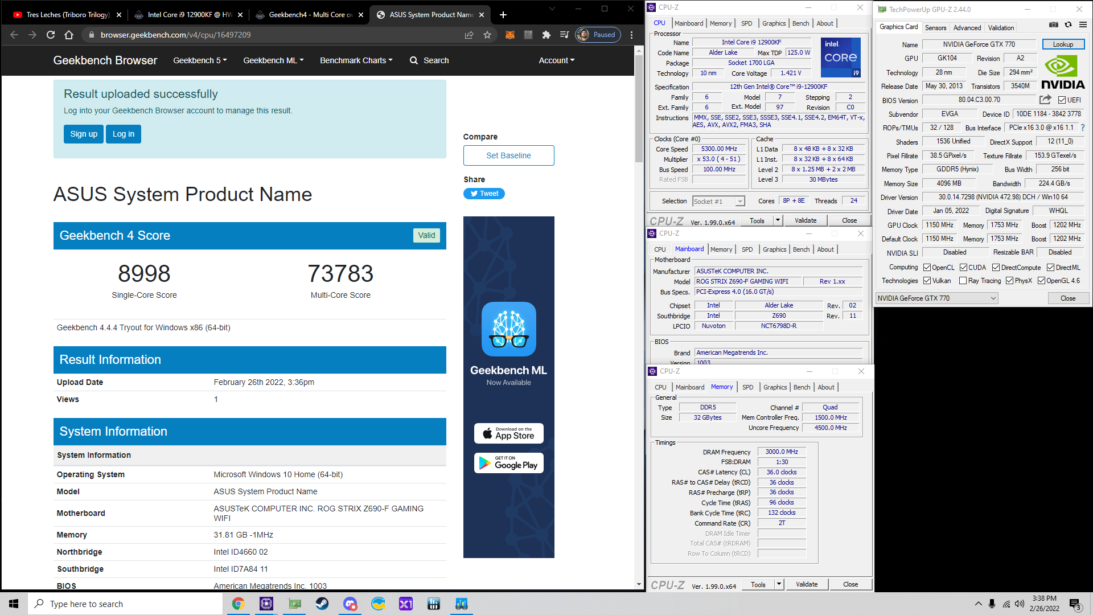Open the Windows Start menu
Viewport: 1093px width, 615px height.
click(14, 604)
